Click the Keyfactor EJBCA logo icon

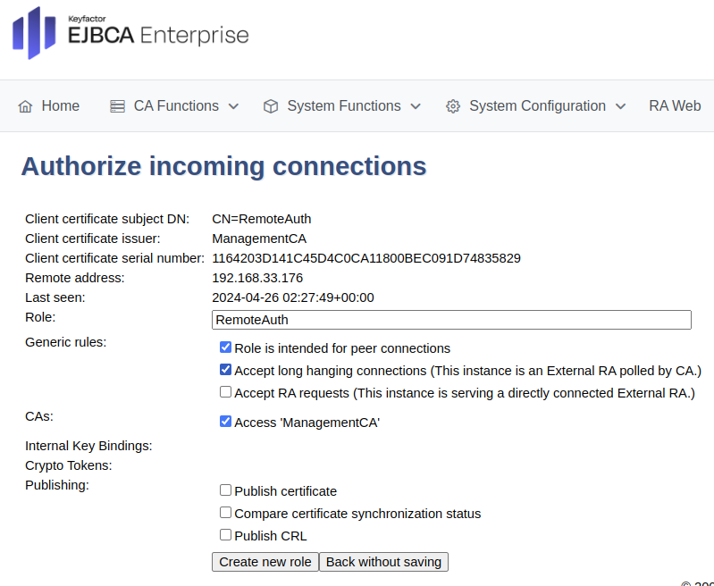pyautogui.click(x=34, y=33)
